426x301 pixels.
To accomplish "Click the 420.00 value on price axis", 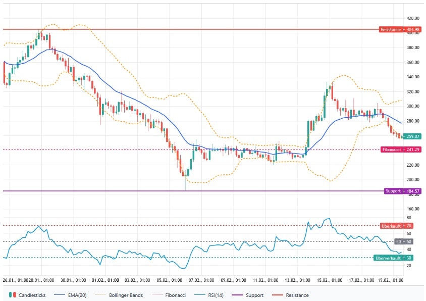I will click(413, 18).
